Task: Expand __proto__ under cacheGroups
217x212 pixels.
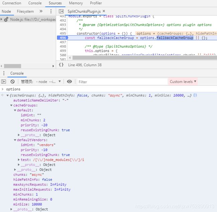Action: pos(15,170)
